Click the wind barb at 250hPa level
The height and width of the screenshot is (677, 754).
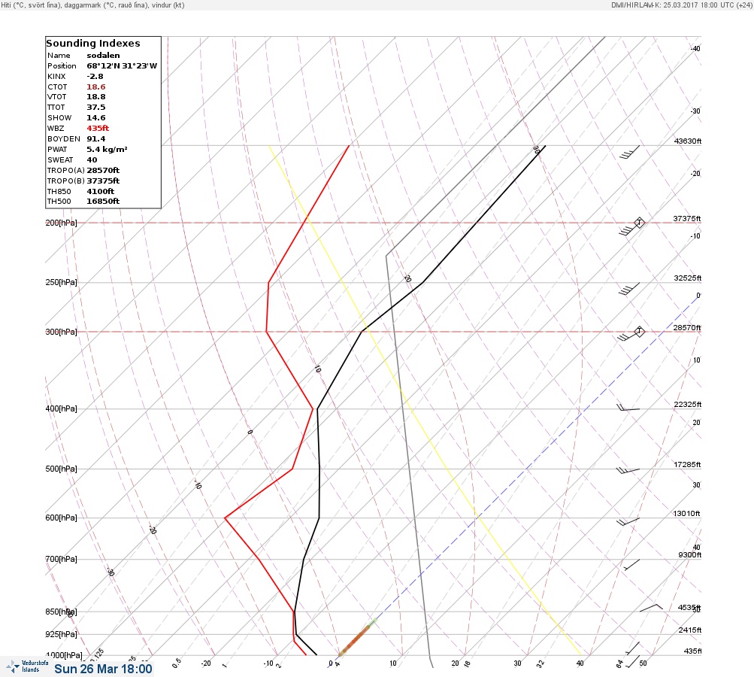tap(629, 289)
